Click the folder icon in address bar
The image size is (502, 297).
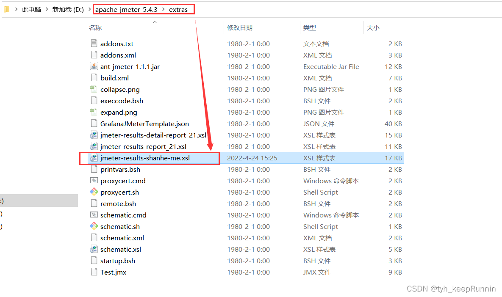7,9
